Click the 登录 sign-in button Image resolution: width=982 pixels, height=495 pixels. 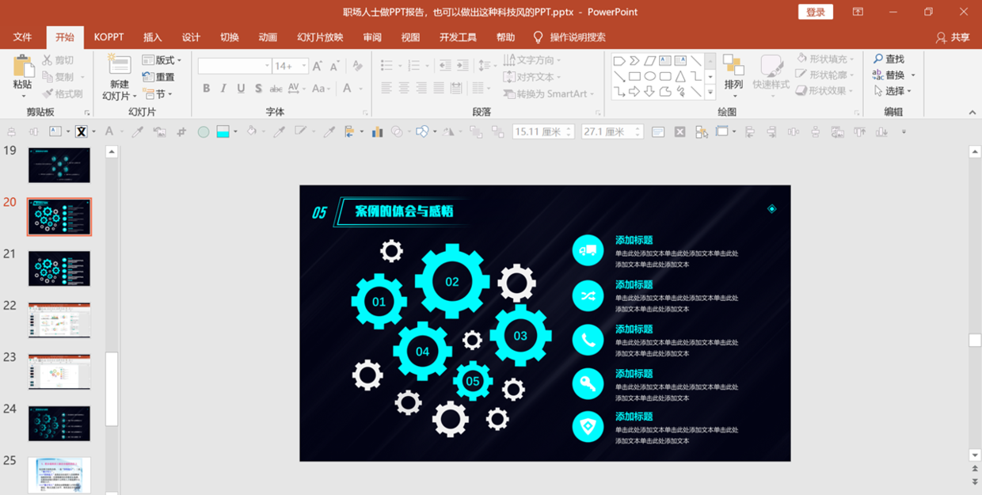pos(816,12)
